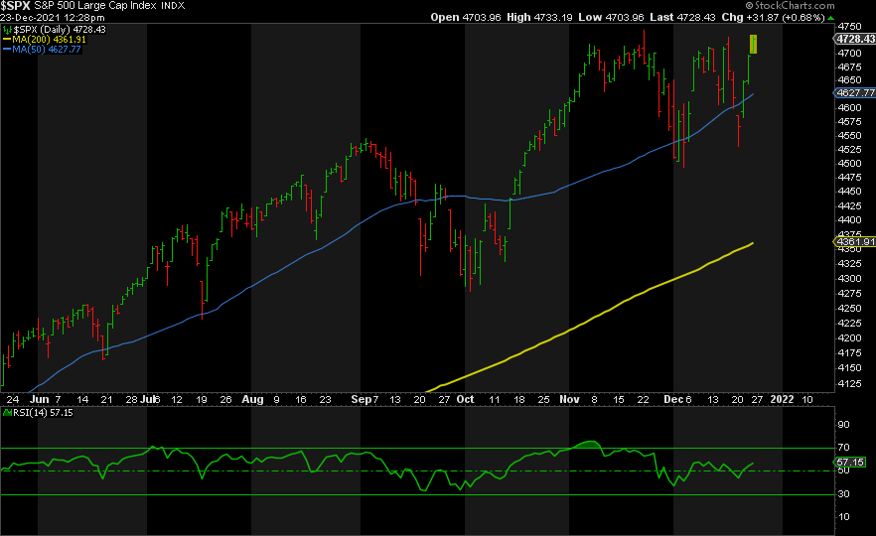Click the 4200 price axis label
Image resolution: width=876 pixels, height=536 pixels.
[850, 338]
